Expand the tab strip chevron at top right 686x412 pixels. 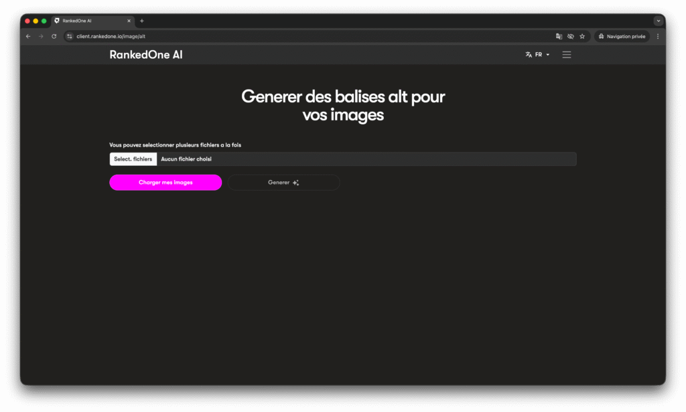657,21
